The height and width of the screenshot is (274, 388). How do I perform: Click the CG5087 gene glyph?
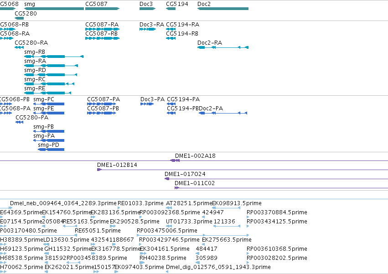click(103, 9)
